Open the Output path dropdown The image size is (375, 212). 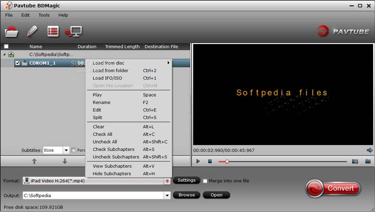[x=167, y=195]
